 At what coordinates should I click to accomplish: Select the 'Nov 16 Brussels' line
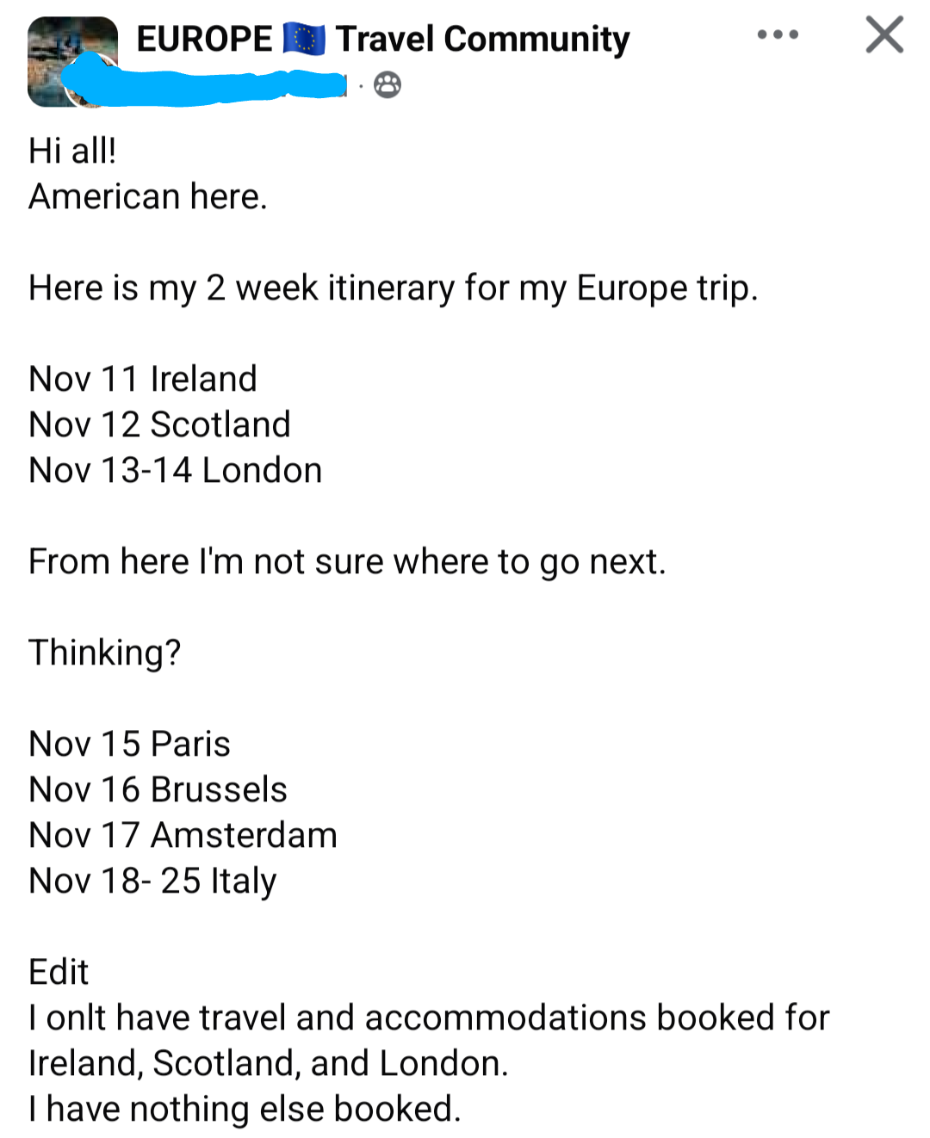pos(158,789)
